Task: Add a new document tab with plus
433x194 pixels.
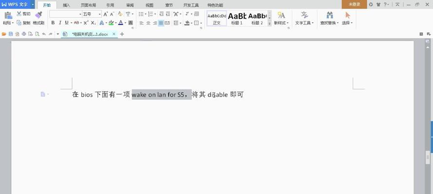Action: [122, 34]
